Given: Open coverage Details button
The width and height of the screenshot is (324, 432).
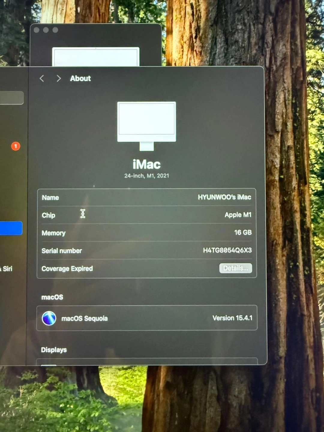Looking at the screenshot, I should 235,268.
